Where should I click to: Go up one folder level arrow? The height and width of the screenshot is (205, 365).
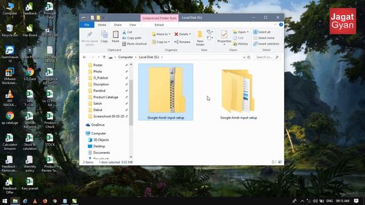tap(104, 57)
